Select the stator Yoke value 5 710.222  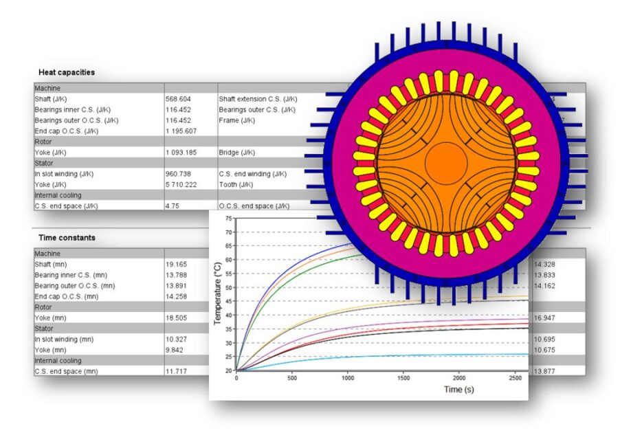pos(182,185)
